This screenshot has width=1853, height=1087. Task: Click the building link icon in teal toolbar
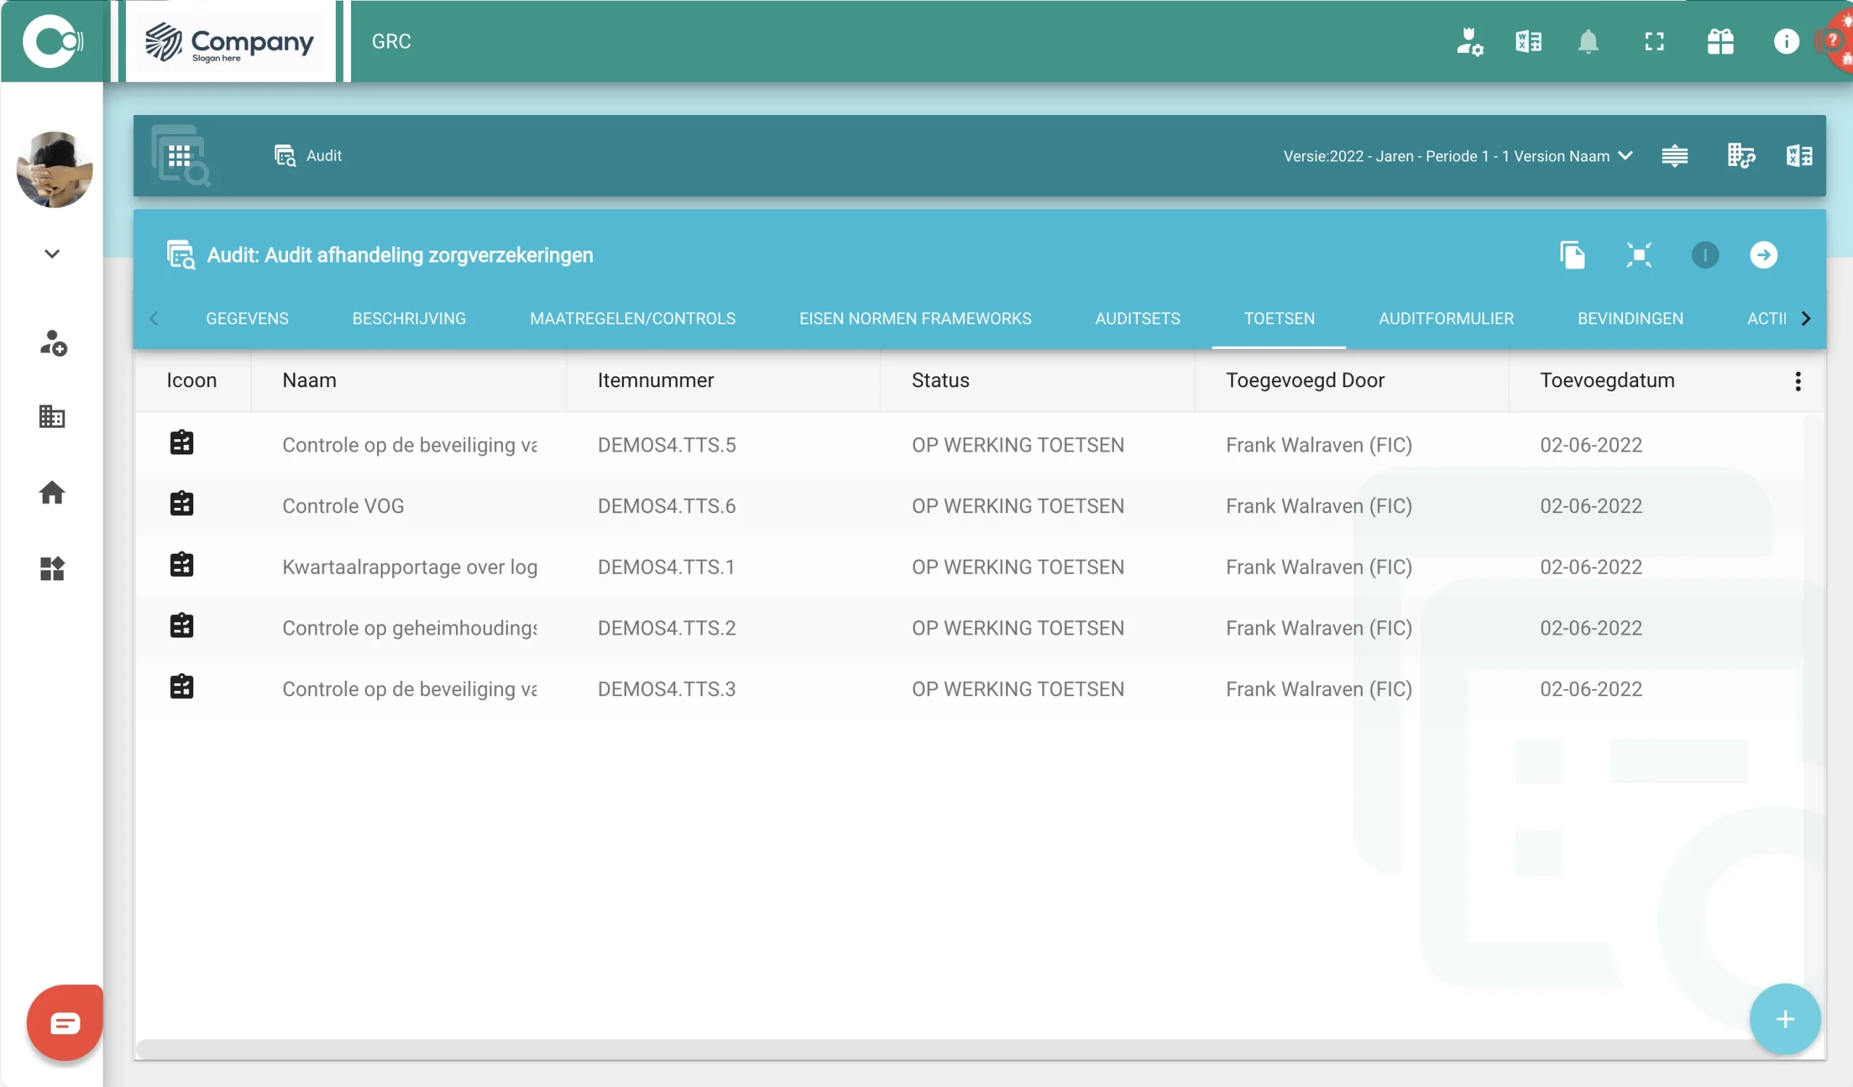pos(1742,156)
